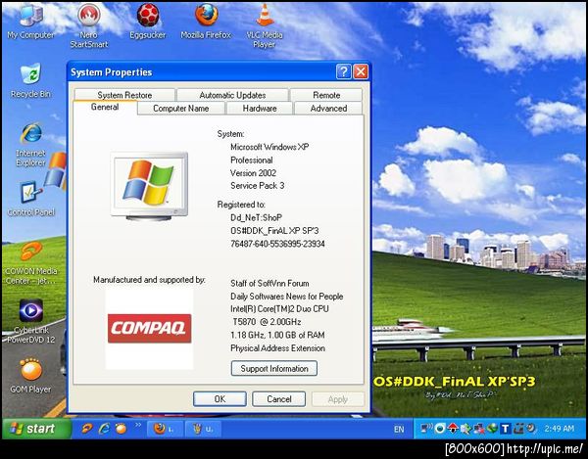Open COWON Media Center shortcut

pyautogui.click(x=30, y=263)
